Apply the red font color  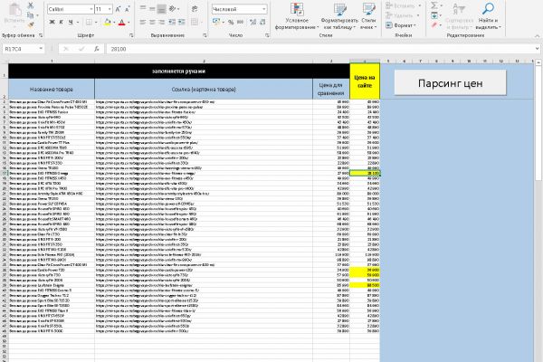pyautogui.click(x=122, y=22)
